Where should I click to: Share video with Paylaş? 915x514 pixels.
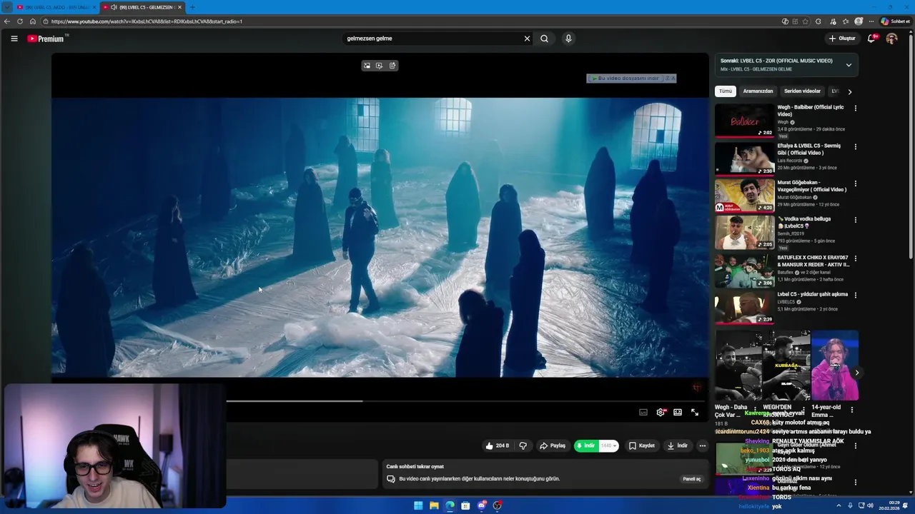pos(553,445)
